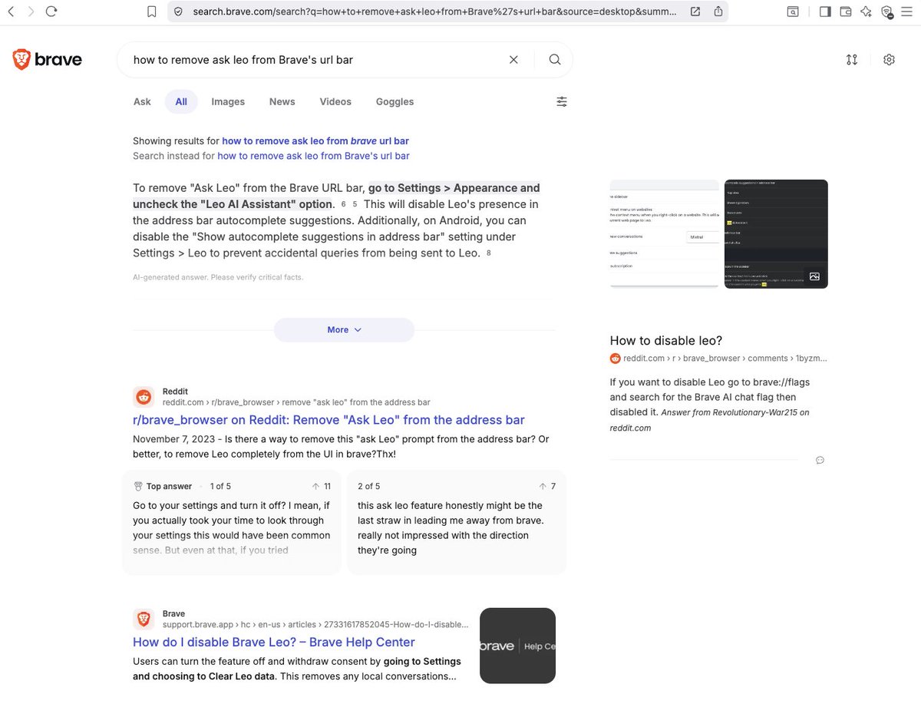The image size is (921, 704).
Task: Click citation number 6 in AI answer
Action: click(344, 204)
